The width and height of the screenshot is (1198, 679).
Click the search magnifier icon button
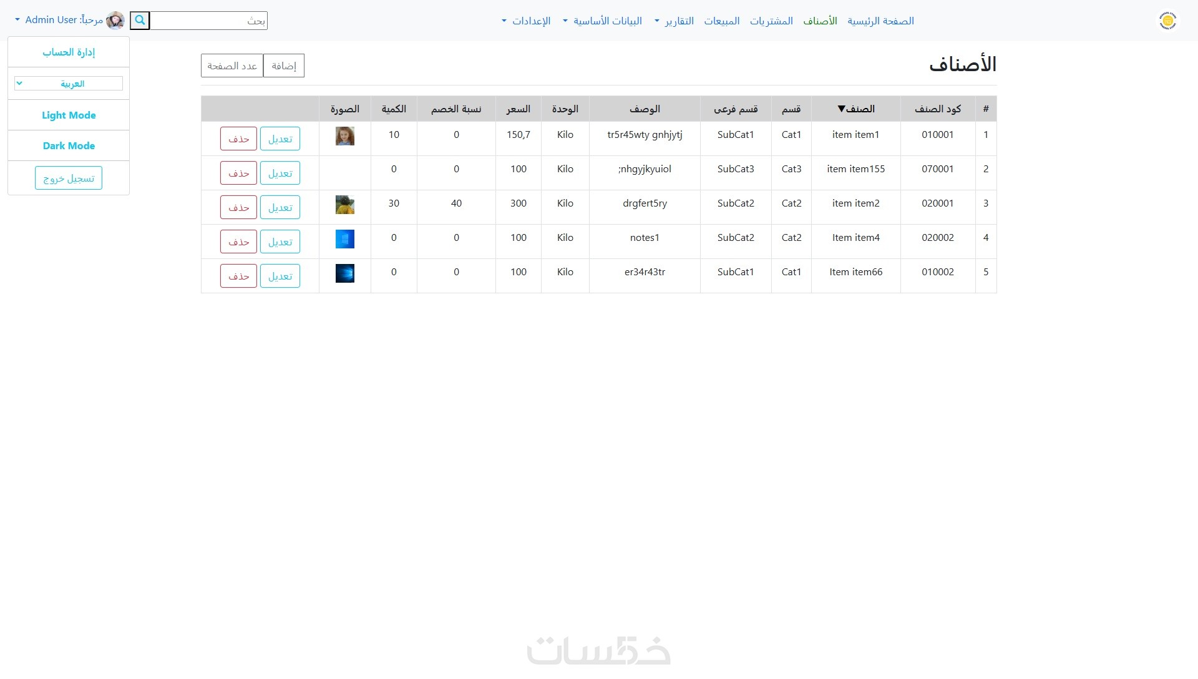[x=140, y=21]
